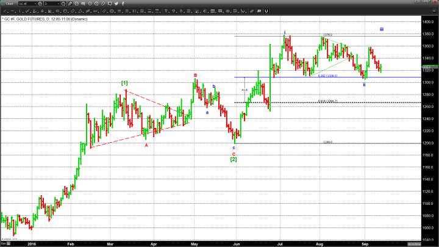Click the Chart tab label
This screenshot has height=247, width=439.
pos(10,3)
